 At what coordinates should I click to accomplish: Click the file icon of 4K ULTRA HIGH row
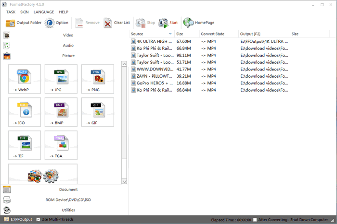pyautogui.click(x=133, y=41)
